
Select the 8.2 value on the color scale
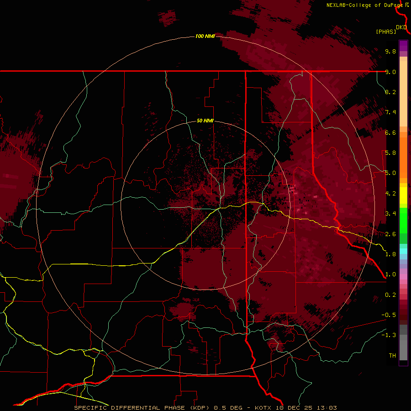(390, 92)
